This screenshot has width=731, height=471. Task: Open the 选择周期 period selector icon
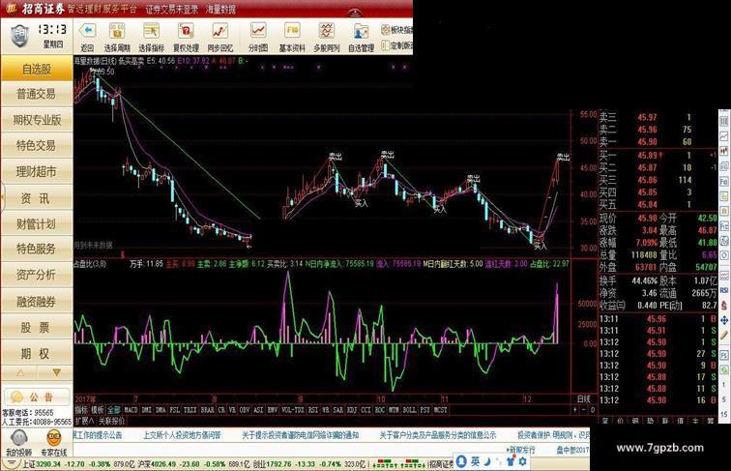(117, 31)
